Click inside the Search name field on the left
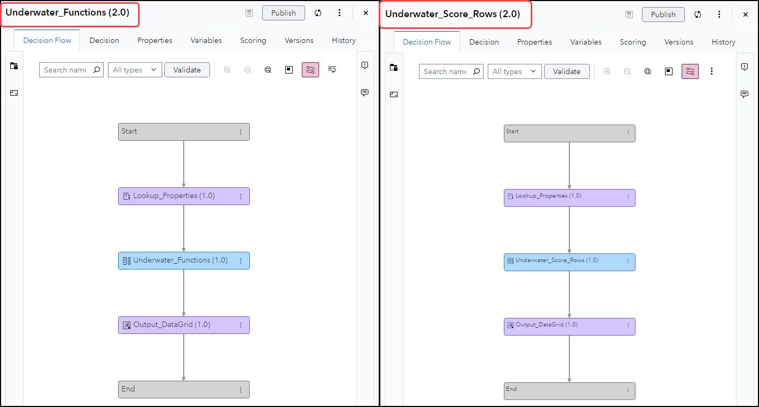 [x=67, y=70]
